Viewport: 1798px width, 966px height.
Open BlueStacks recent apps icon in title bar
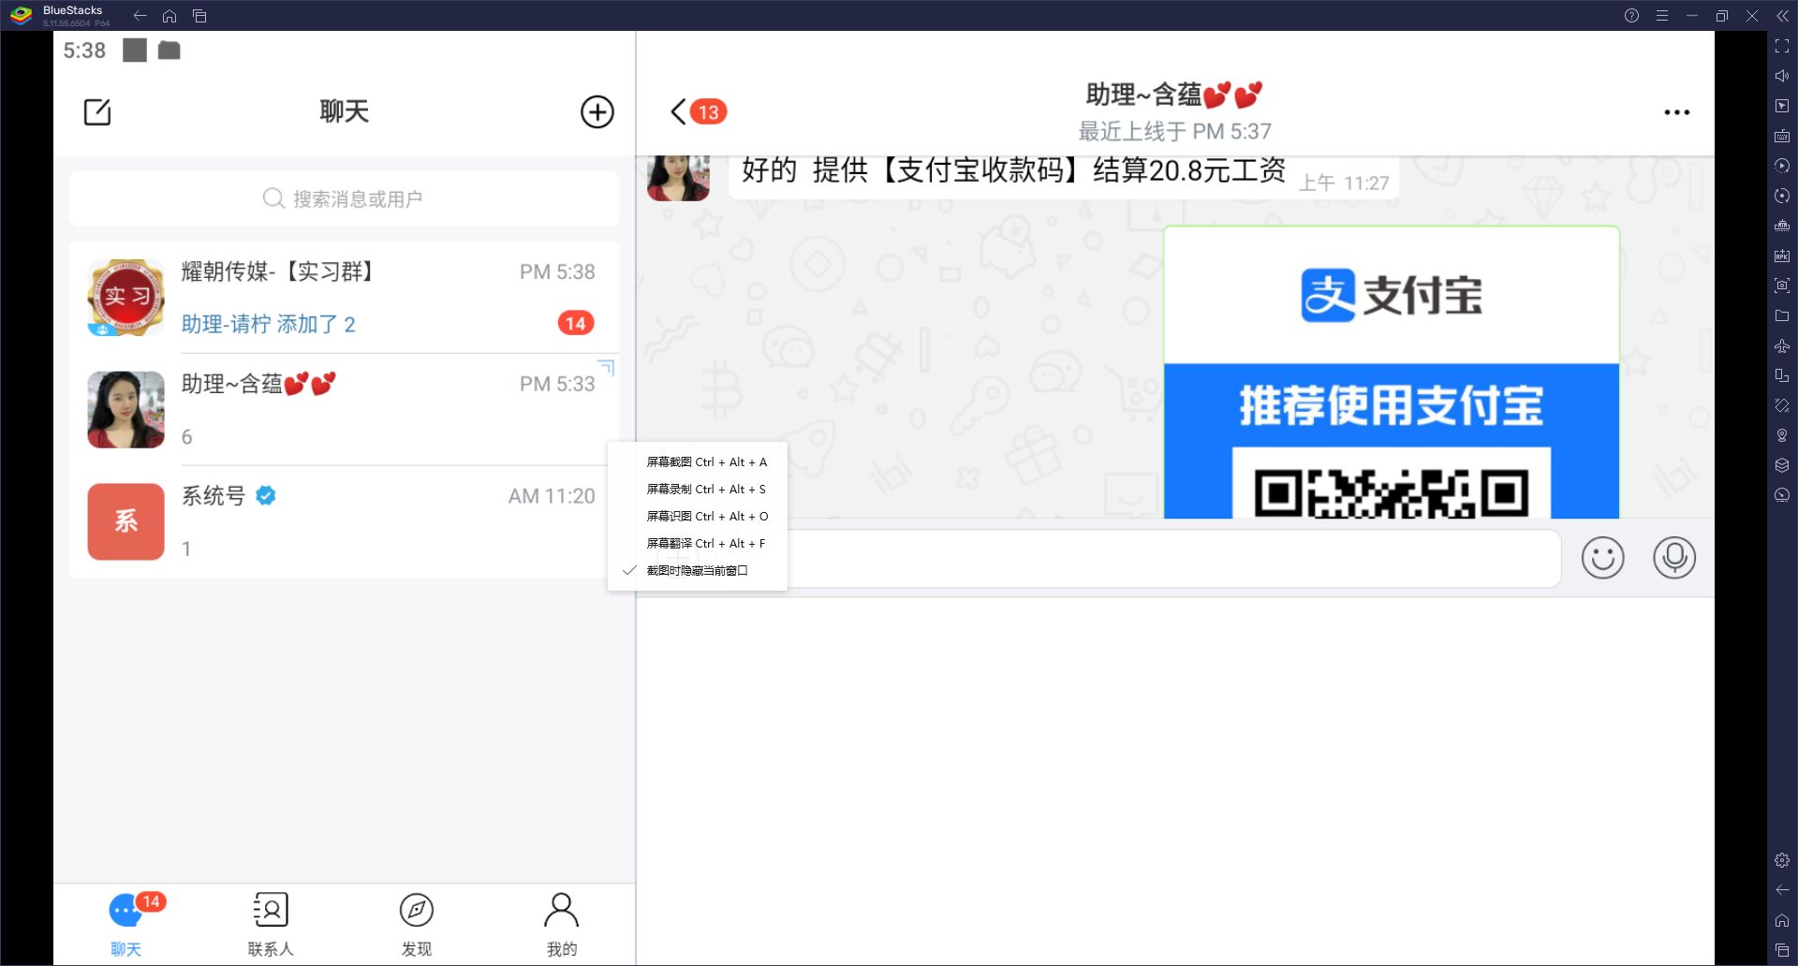pos(199,15)
